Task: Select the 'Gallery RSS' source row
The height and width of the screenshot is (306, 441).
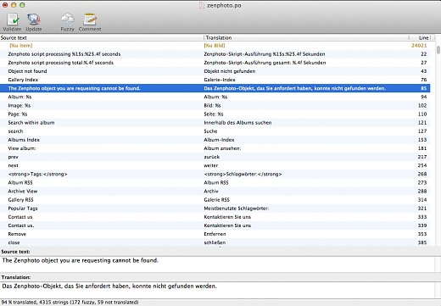Action: pyautogui.click(x=215, y=200)
